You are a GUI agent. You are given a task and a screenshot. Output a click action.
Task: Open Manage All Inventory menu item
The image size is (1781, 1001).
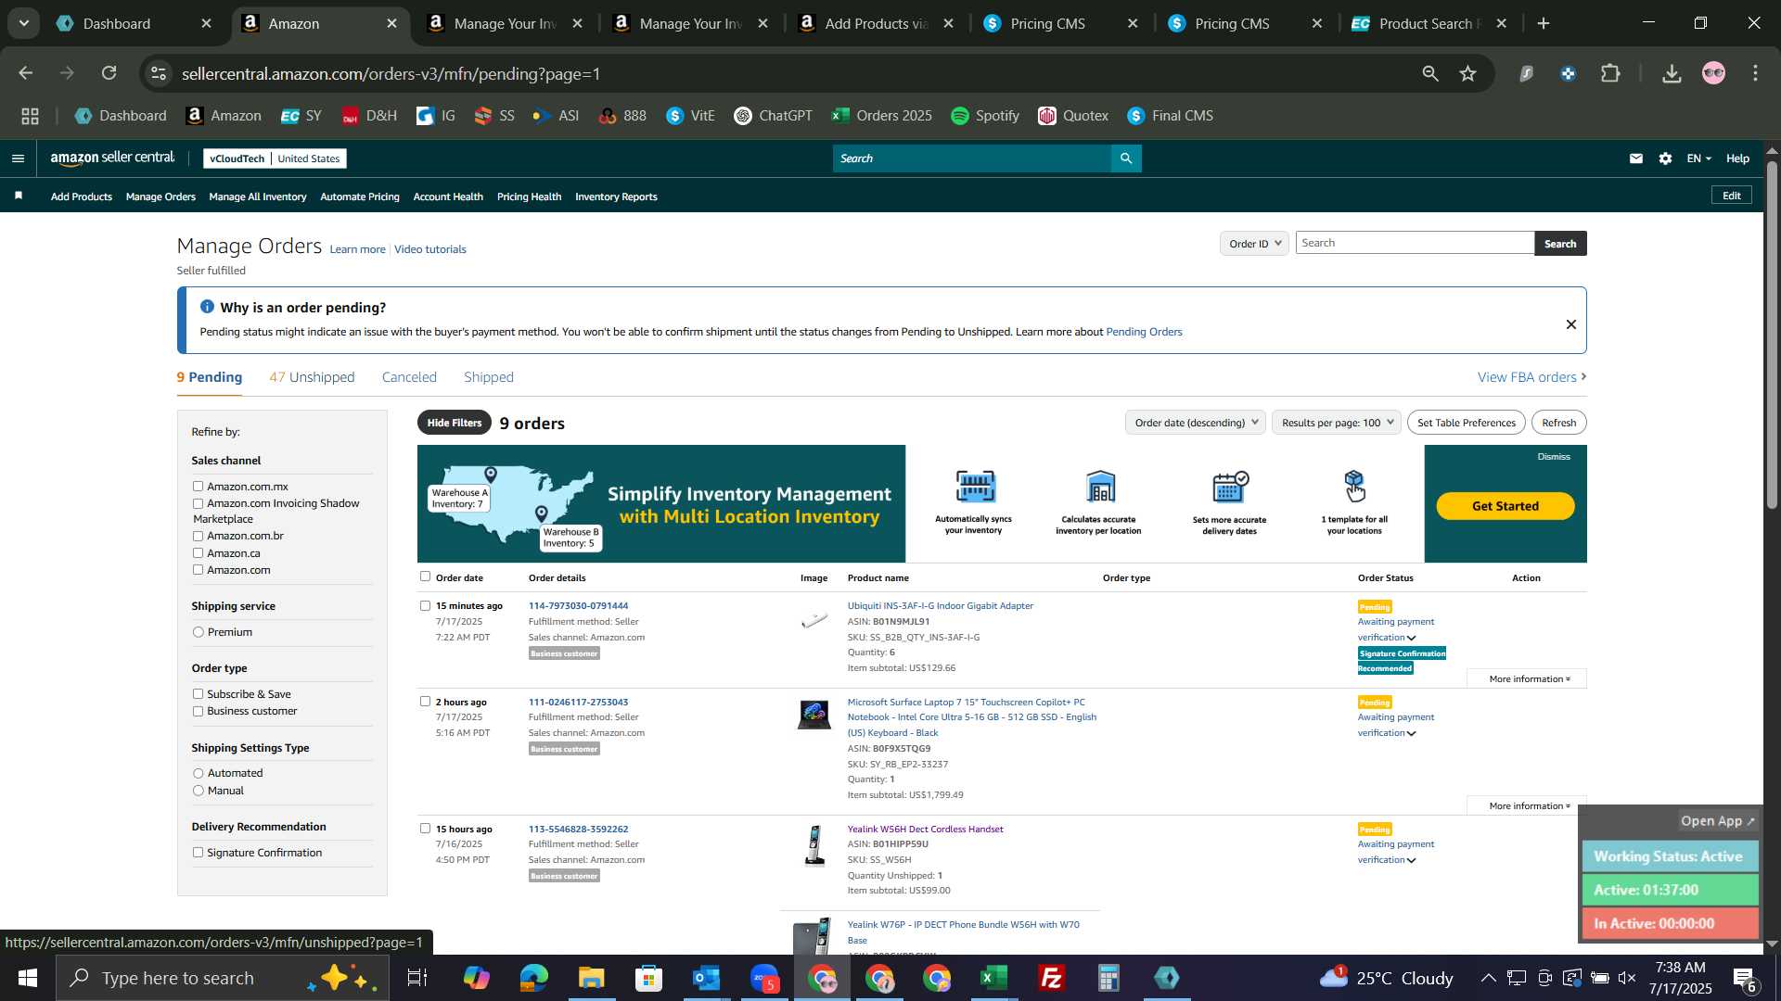coord(258,196)
